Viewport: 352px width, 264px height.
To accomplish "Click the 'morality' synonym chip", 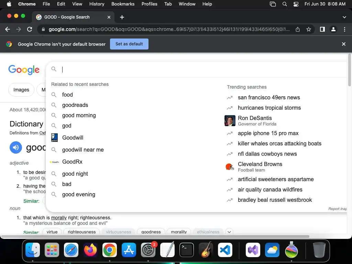I will click(179, 232).
